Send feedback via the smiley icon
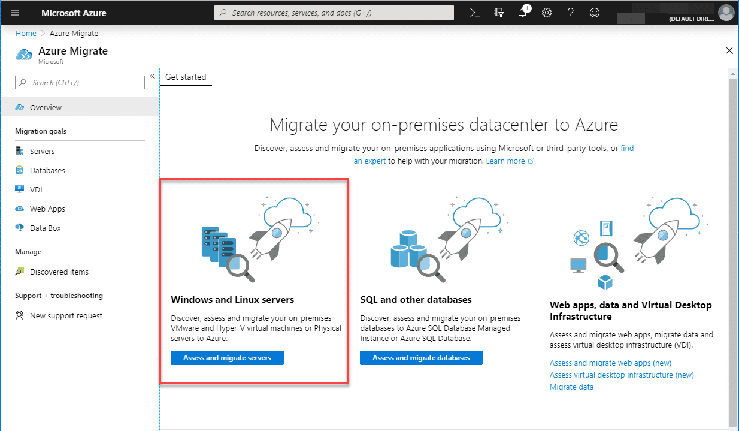Image resolution: width=739 pixels, height=431 pixels. [595, 12]
